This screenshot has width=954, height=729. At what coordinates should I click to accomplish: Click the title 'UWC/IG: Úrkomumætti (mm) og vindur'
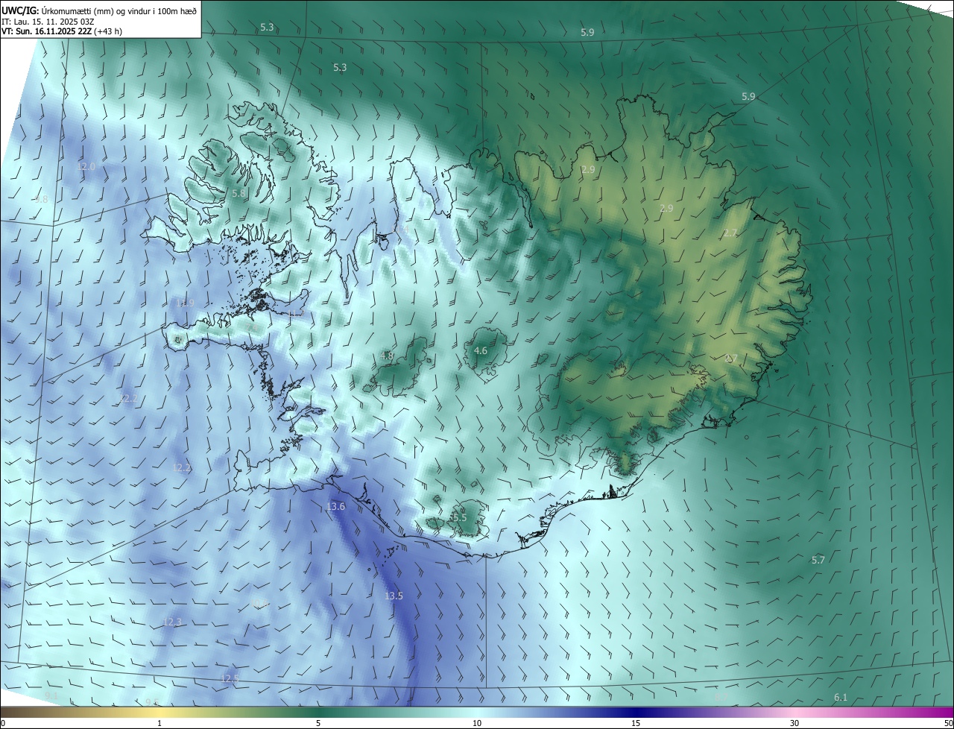[x=99, y=10]
